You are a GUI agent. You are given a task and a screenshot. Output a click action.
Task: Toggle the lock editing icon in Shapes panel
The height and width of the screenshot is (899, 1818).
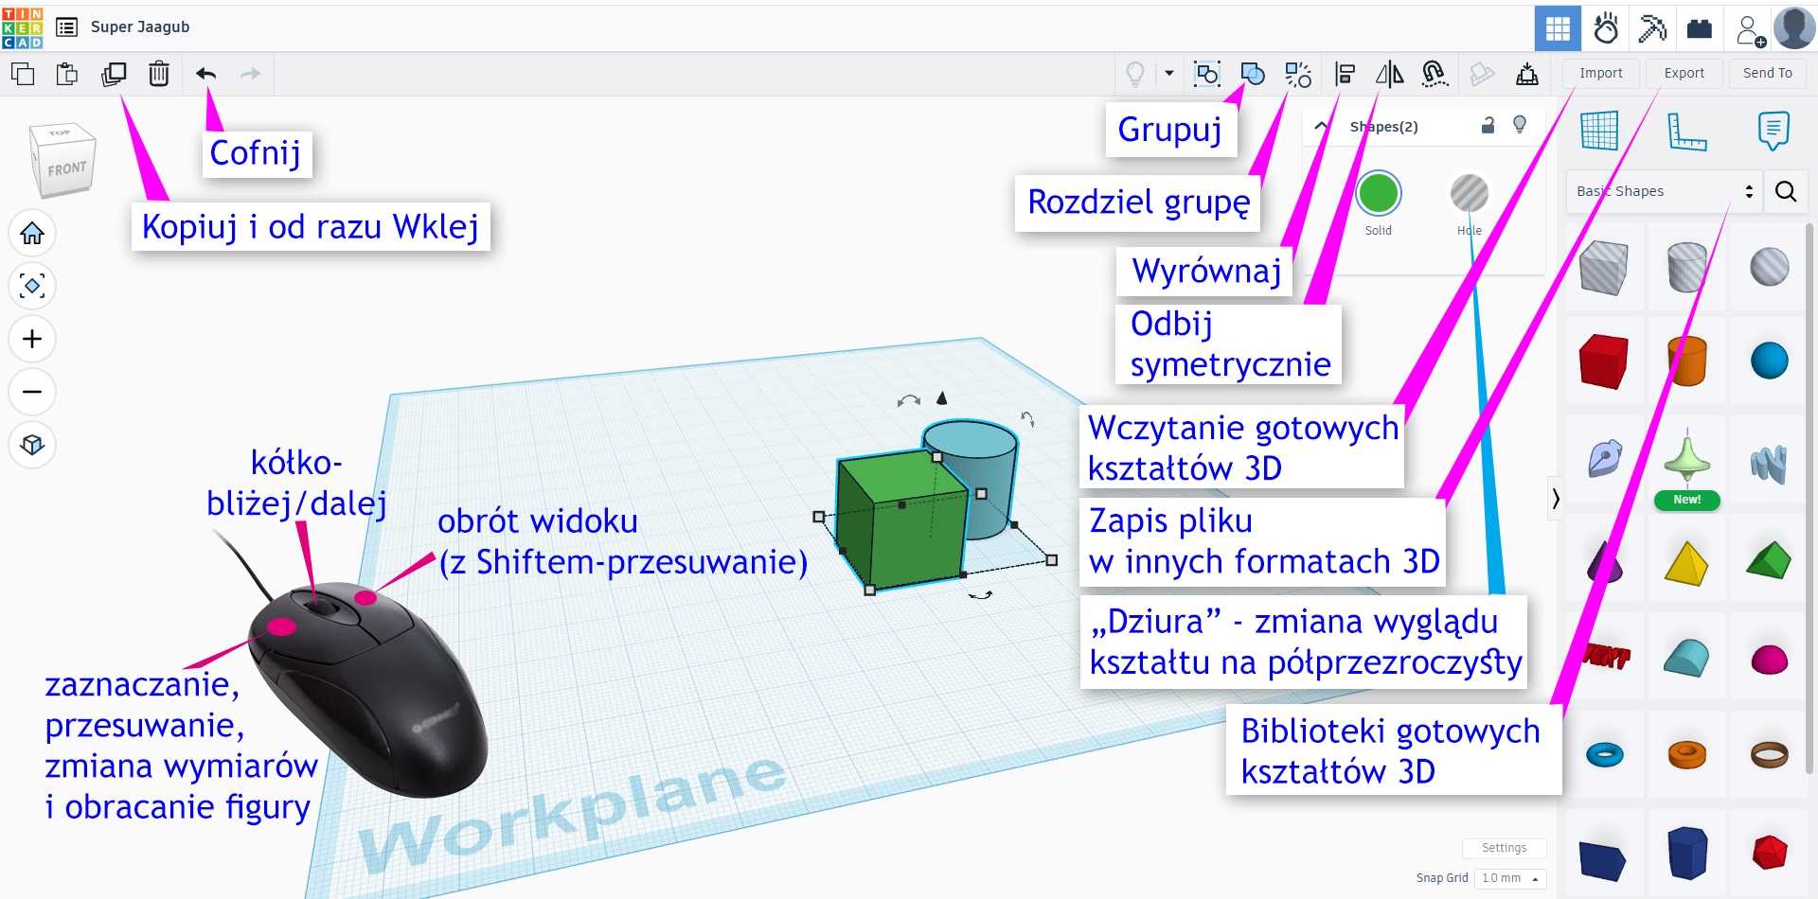point(1488,126)
